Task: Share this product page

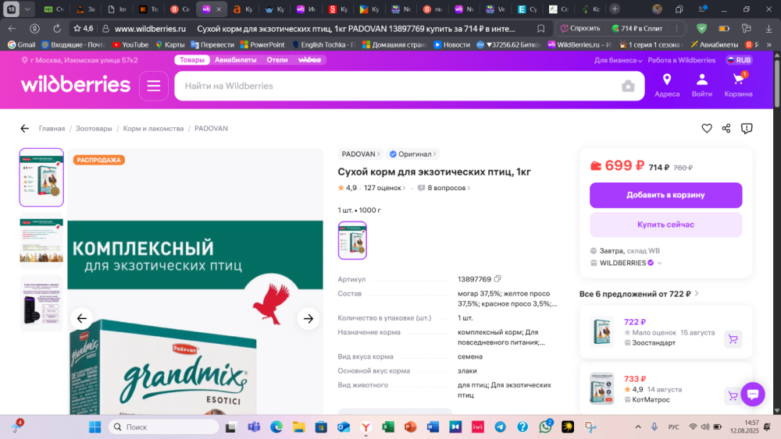Action: 726,129
